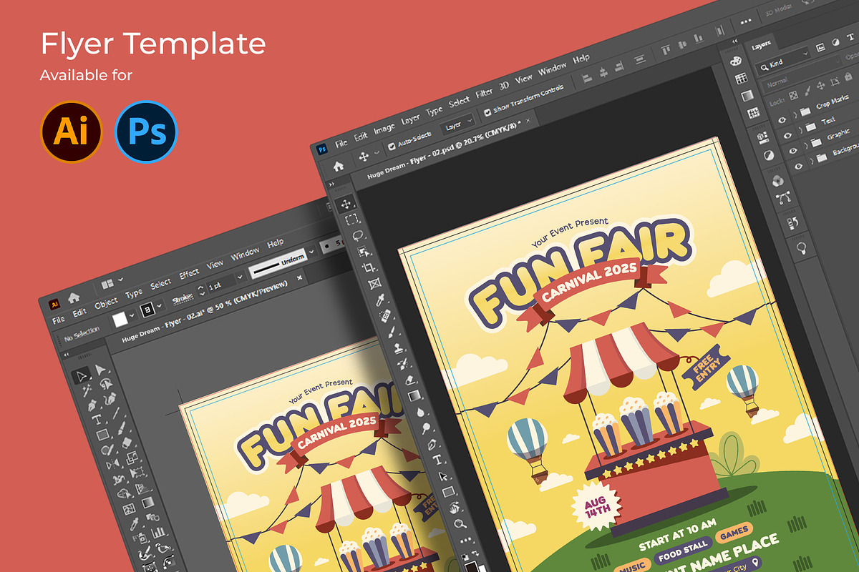
Task: Expand the Text layer group
Action: tap(800, 129)
